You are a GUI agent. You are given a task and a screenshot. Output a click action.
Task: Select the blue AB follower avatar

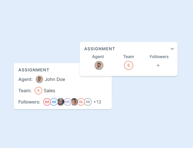(x=54, y=102)
